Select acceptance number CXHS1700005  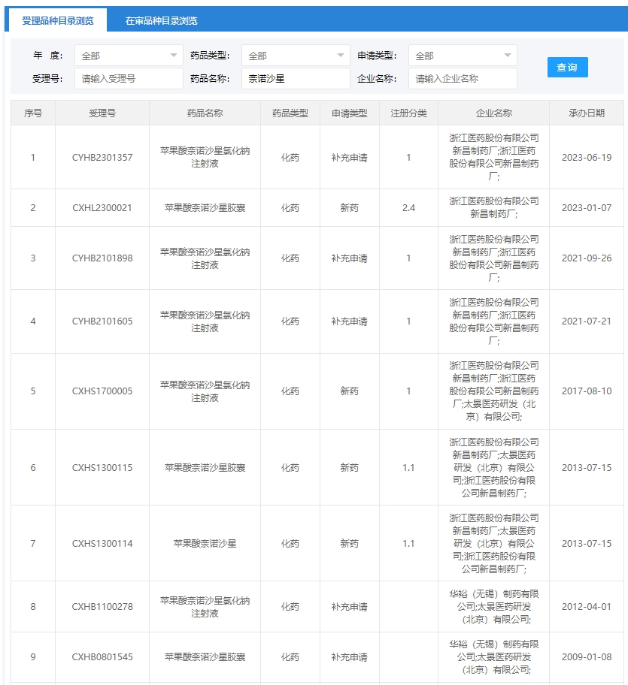click(x=102, y=391)
